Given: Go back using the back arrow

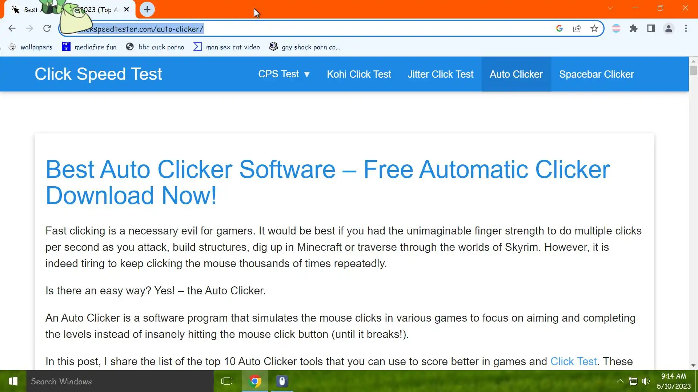Looking at the screenshot, I should 12,28.
